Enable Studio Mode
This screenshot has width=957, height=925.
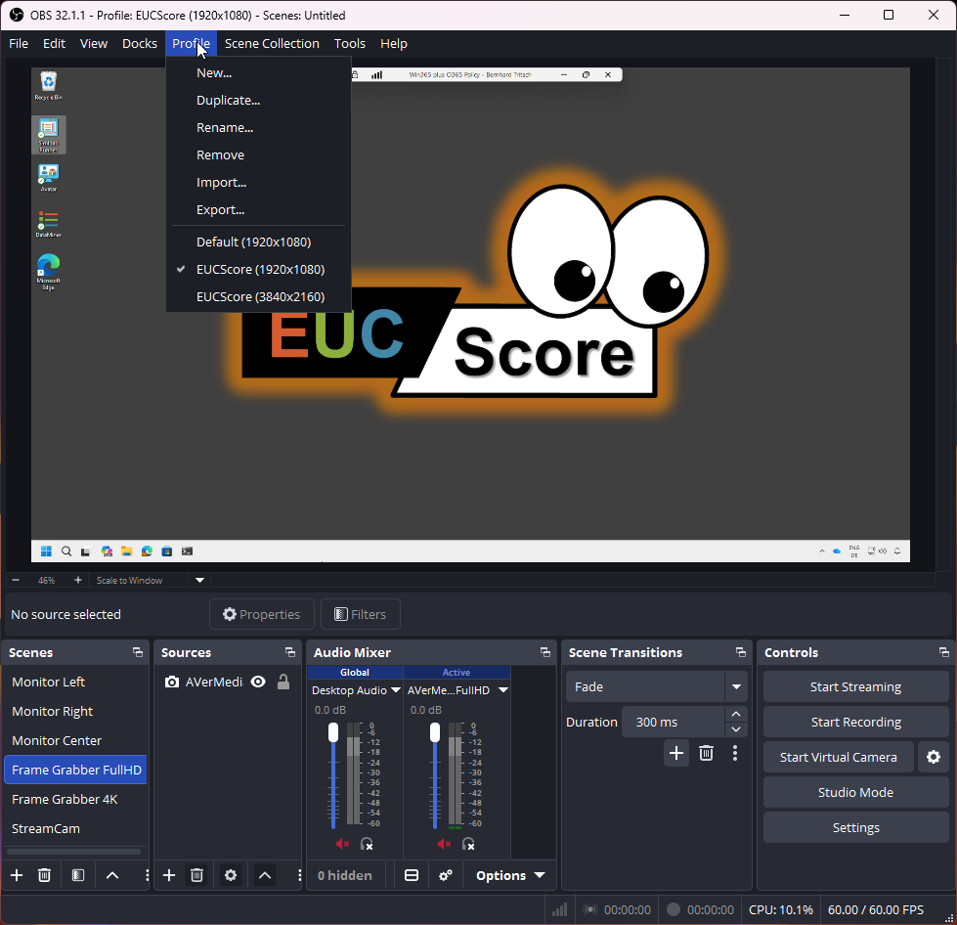[855, 792]
